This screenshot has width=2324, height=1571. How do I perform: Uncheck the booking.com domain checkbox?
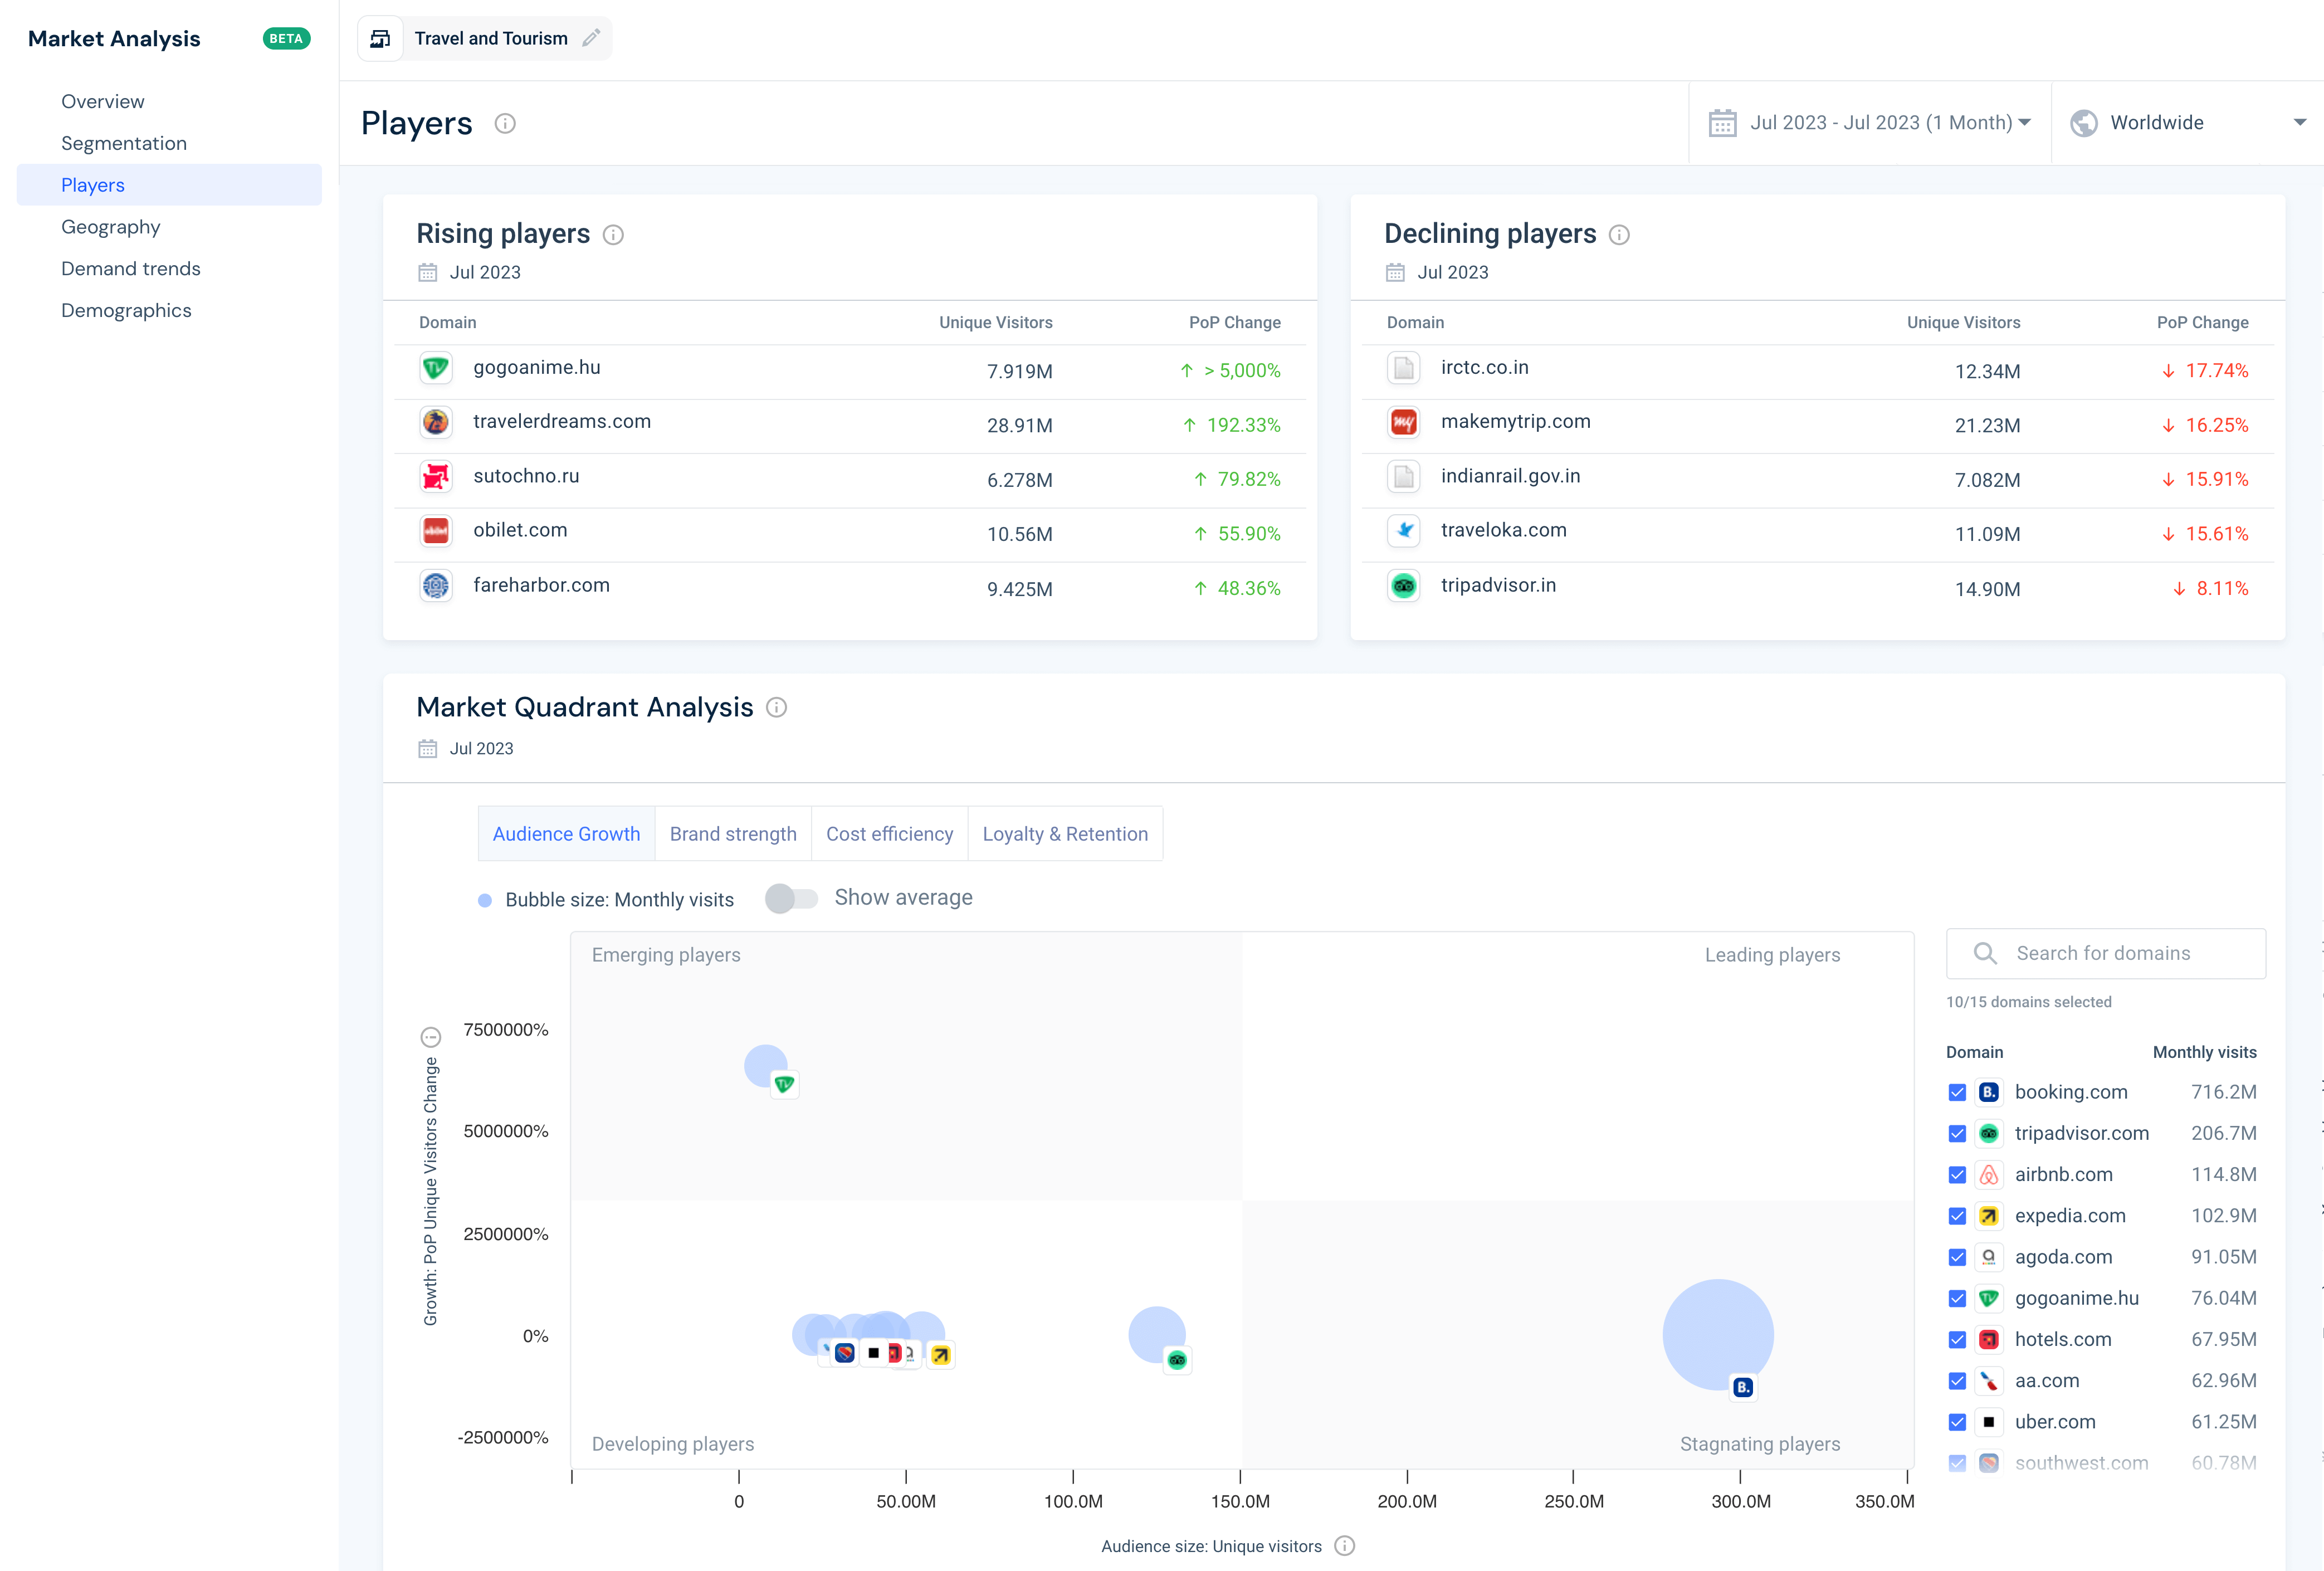(x=1957, y=1092)
